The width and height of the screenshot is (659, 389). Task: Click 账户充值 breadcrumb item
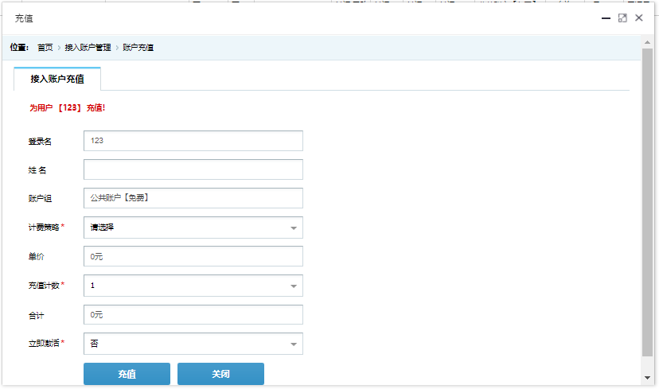pyautogui.click(x=138, y=48)
